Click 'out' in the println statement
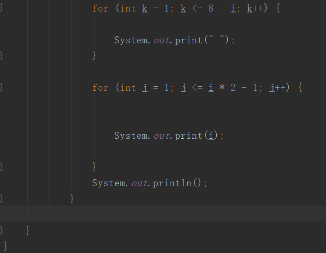This screenshot has width=326, height=253. 139,183
